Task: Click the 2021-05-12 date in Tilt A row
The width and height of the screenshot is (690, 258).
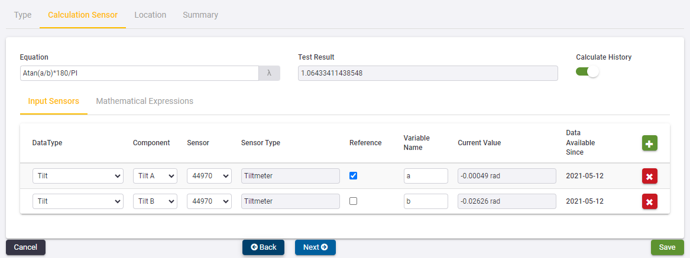Action: (585, 176)
